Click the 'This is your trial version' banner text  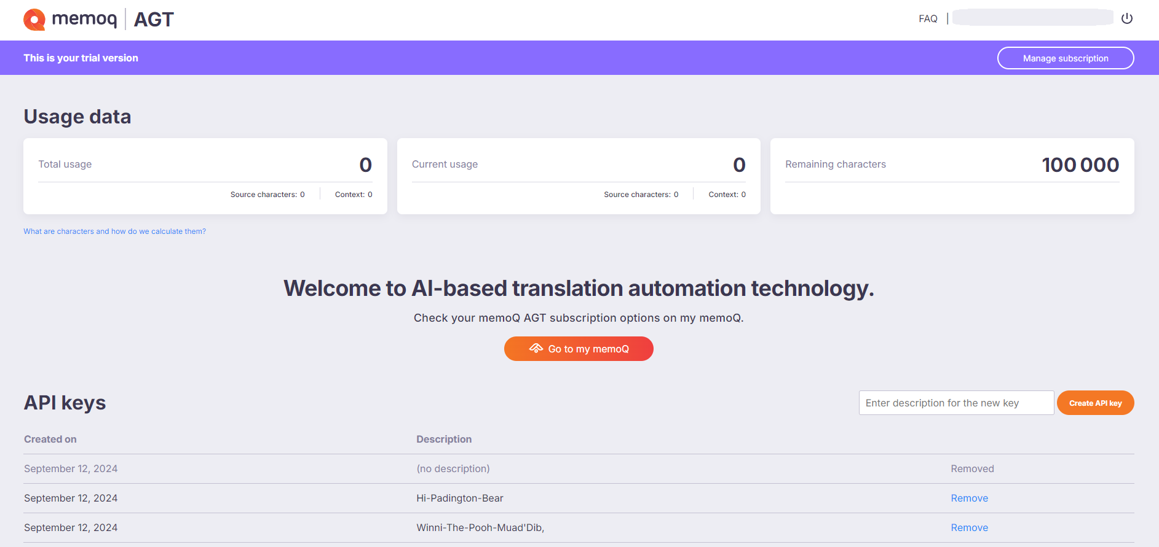click(x=81, y=58)
